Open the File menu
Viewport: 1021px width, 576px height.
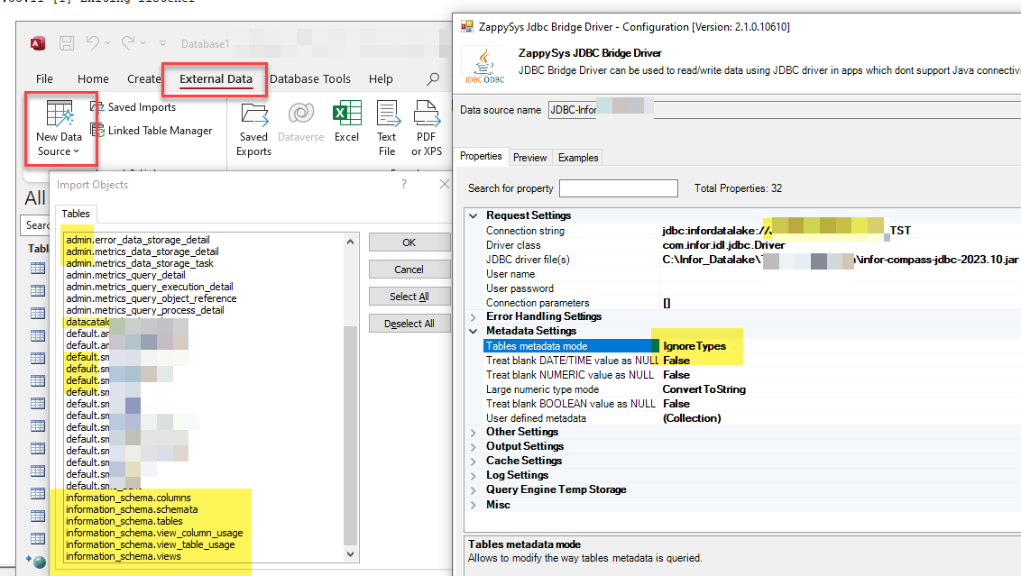[x=44, y=78]
